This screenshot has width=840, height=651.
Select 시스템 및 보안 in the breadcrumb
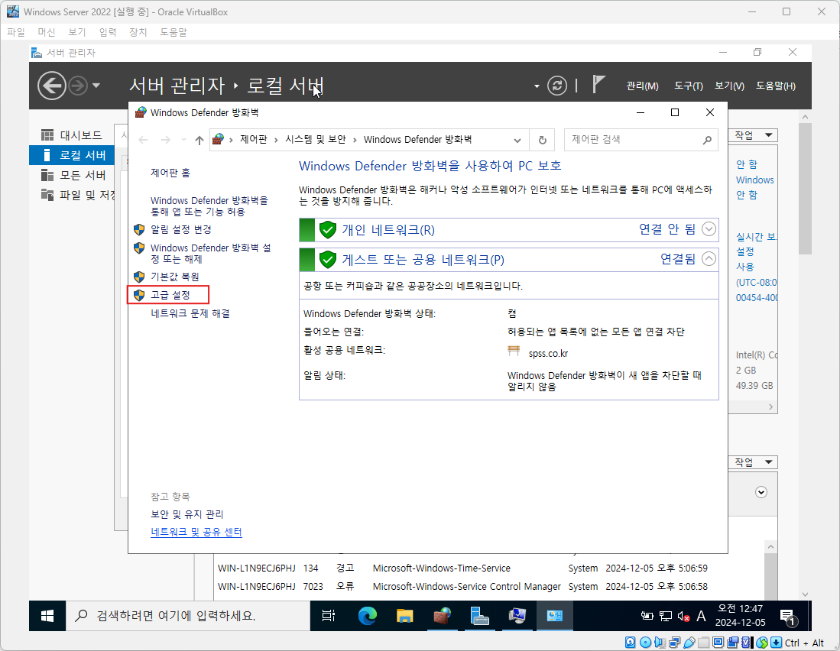point(316,140)
